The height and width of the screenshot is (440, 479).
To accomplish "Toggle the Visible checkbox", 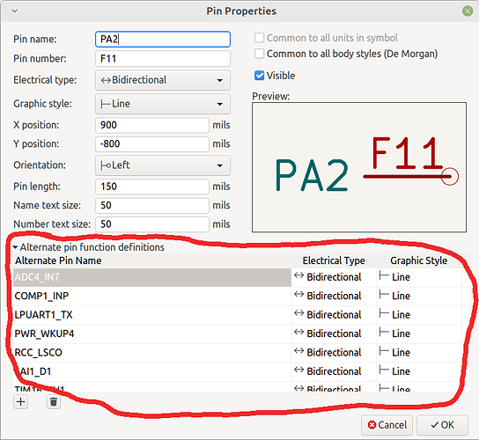I will tap(260, 76).
